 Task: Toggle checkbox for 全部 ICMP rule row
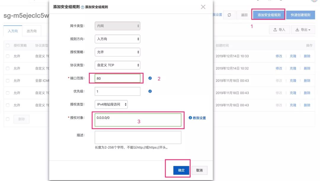coord(8,81)
